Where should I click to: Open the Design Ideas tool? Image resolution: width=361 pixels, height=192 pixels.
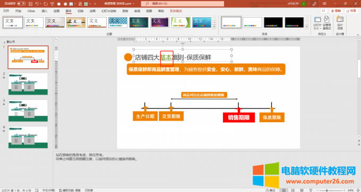(340, 23)
